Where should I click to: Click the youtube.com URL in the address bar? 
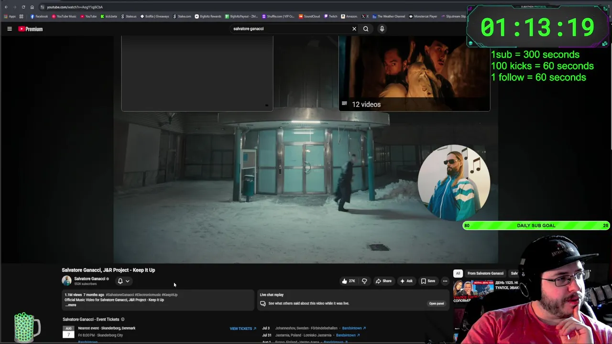[75, 7]
